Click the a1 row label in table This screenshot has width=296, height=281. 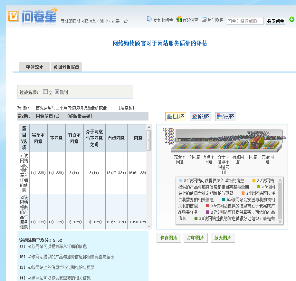24,173
